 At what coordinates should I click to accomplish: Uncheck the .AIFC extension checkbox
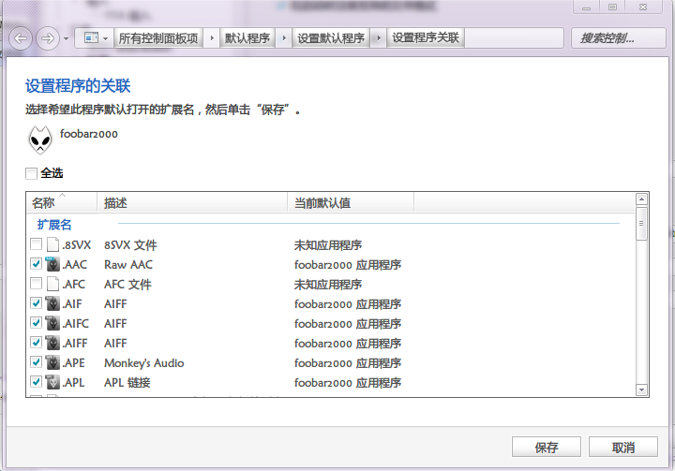click(x=37, y=323)
